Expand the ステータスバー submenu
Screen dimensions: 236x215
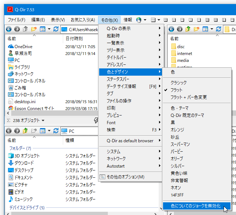point(130,79)
